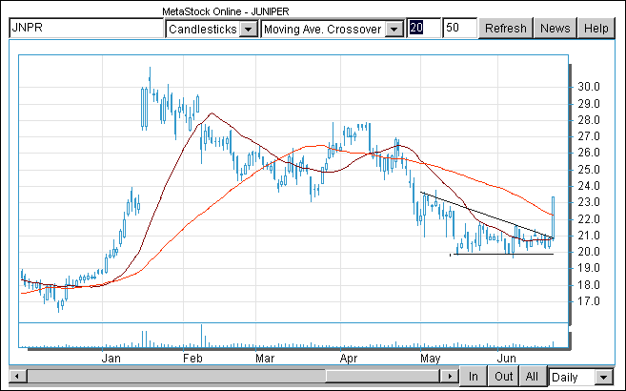Click the 17.0 price axis label
This screenshot has width=626, height=391.
pos(589,301)
